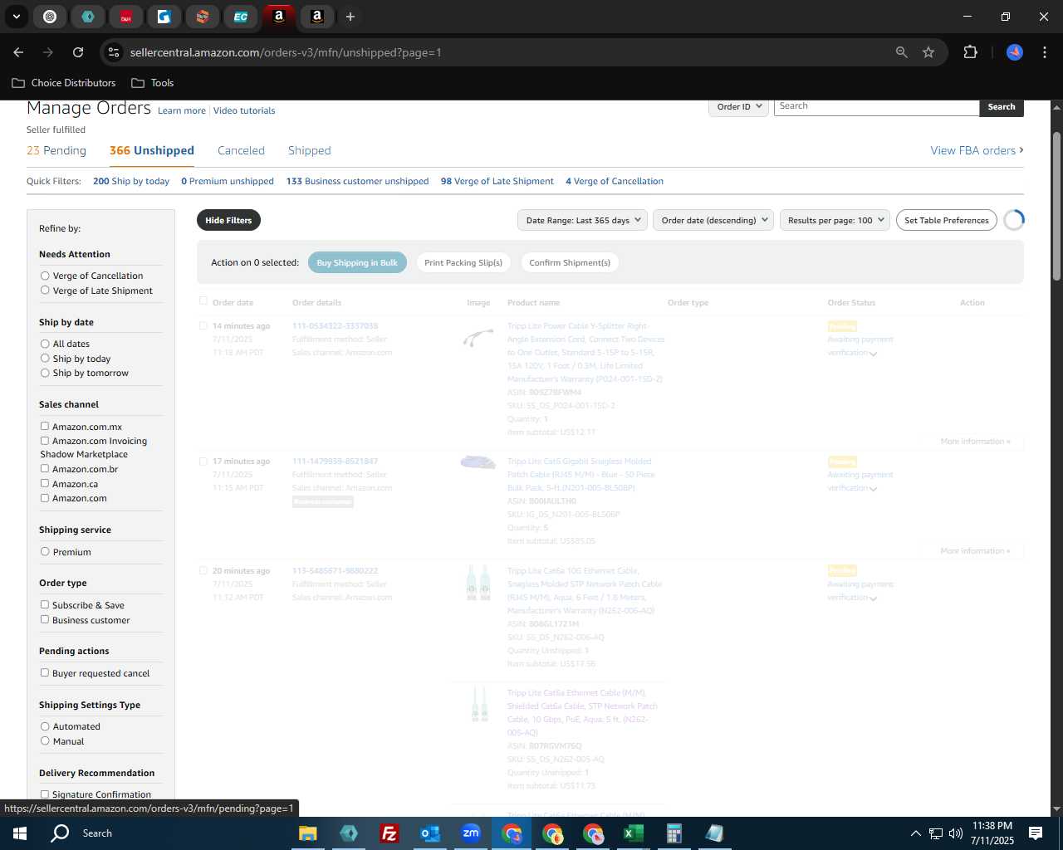Click Set Table Preferences button
The height and width of the screenshot is (850, 1063).
point(947,220)
